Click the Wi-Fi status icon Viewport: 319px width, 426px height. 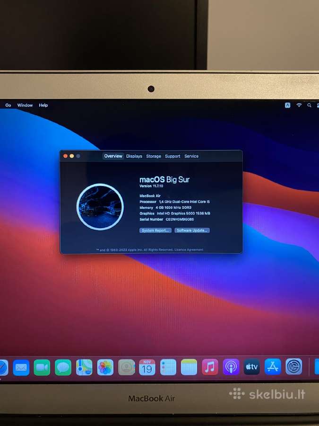pyautogui.click(x=299, y=105)
